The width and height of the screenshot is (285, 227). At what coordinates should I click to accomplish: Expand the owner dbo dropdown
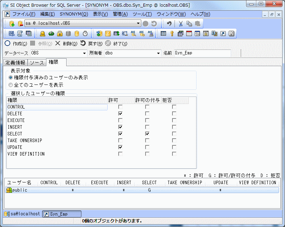(158, 53)
